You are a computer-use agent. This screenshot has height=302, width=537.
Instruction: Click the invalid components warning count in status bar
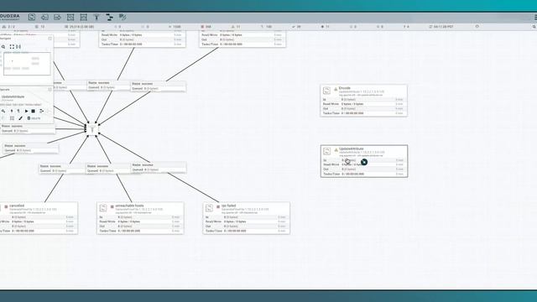click(x=236, y=26)
